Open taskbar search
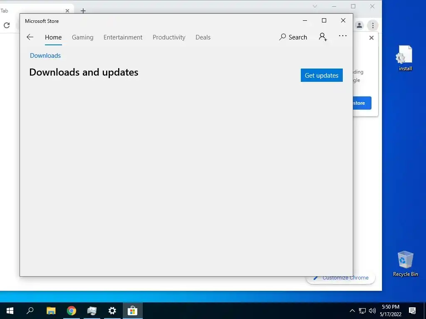426x319 pixels. 30,311
